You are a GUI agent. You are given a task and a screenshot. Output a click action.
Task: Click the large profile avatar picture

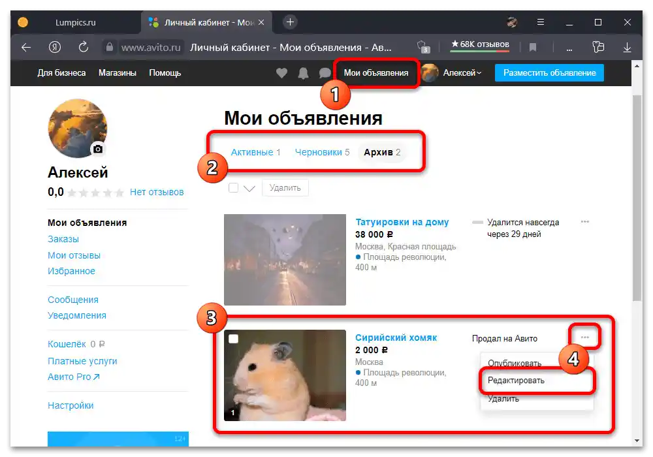point(78,128)
